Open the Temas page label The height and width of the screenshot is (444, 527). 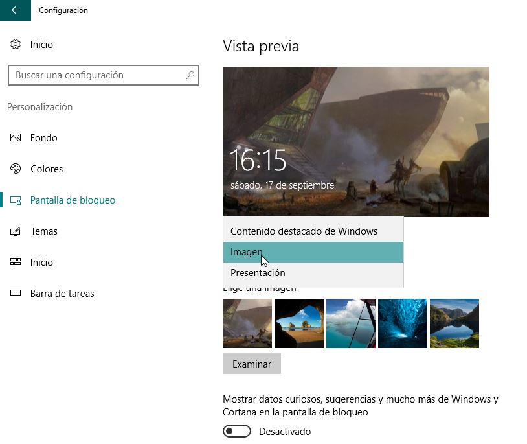[x=44, y=231]
